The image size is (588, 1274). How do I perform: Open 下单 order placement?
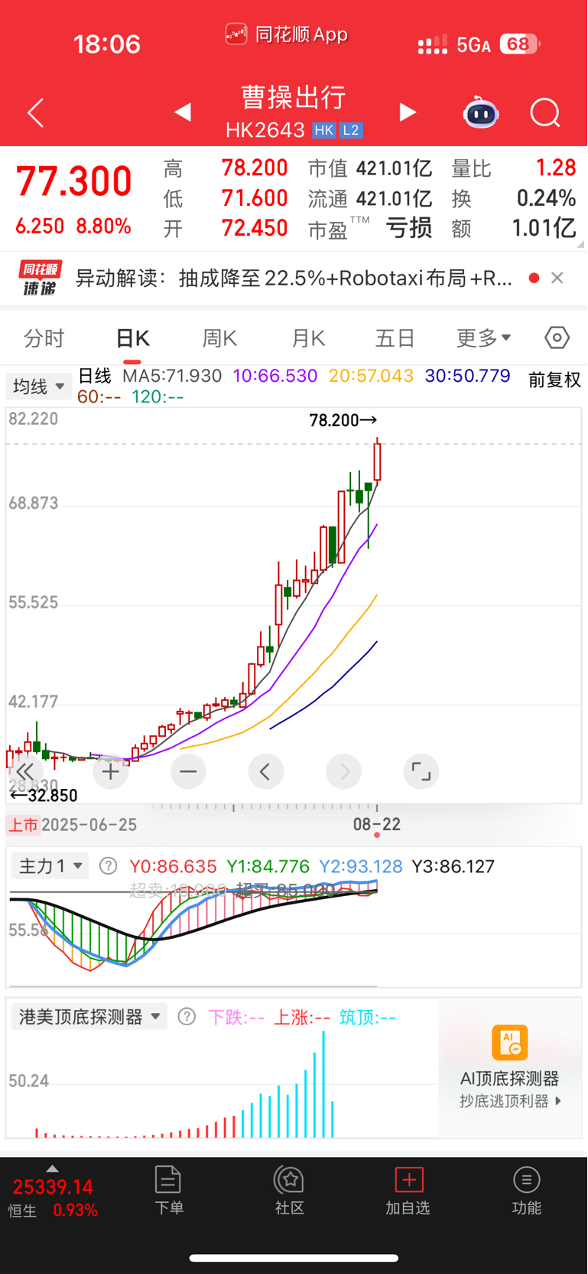(168, 1190)
